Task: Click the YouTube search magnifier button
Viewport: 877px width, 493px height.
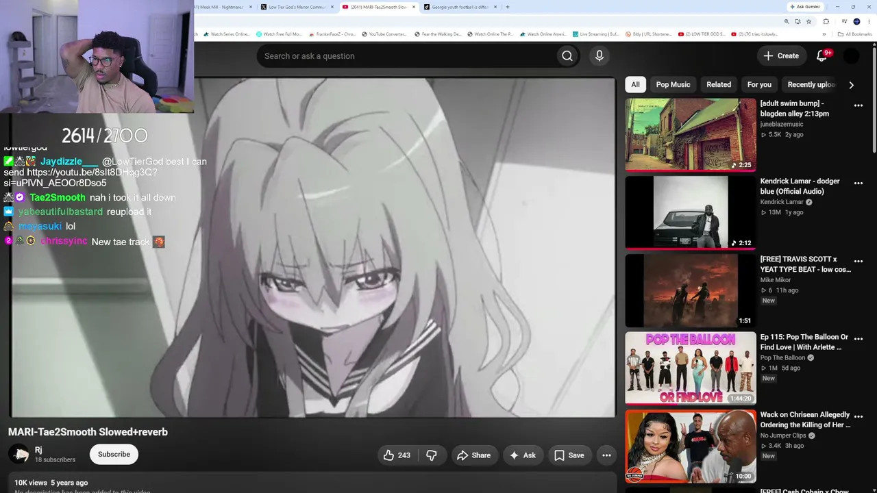Action: 567,56
